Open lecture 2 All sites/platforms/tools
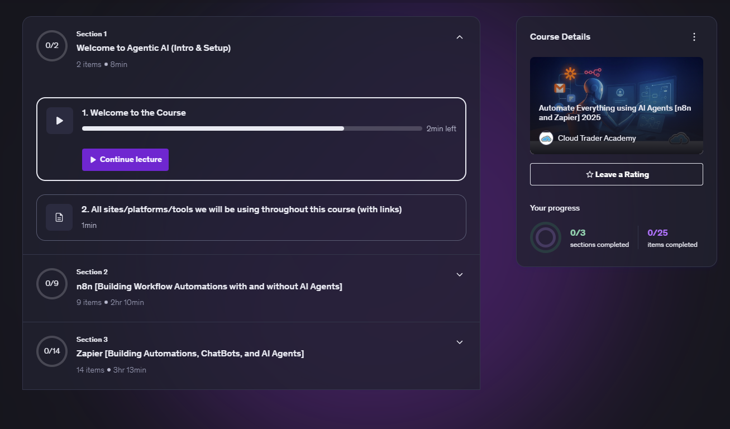730x429 pixels. click(x=241, y=209)
